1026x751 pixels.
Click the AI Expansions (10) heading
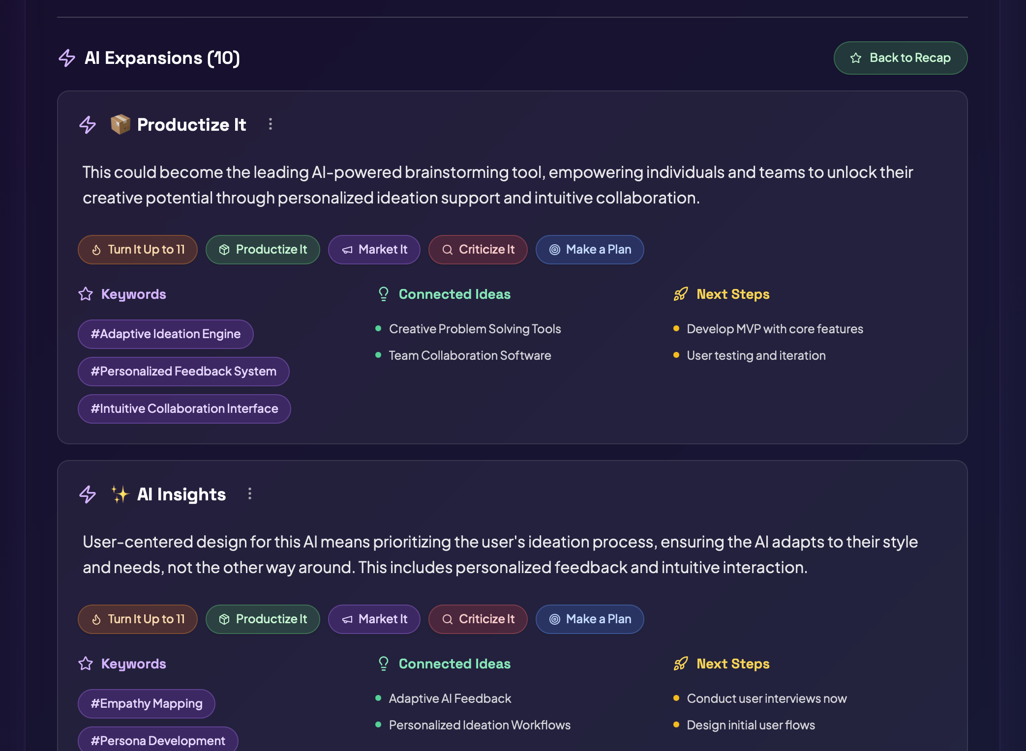point(162,58)
